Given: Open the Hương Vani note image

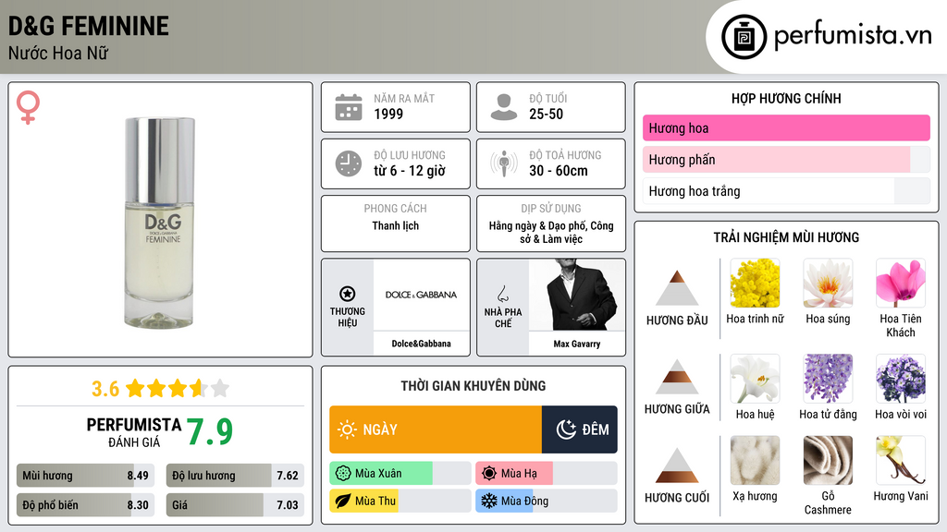Looking at the screenshot, I should click(901, 461).
